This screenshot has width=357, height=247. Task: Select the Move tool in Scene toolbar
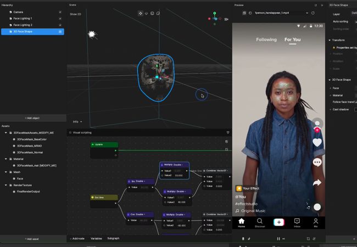point(141,13)
